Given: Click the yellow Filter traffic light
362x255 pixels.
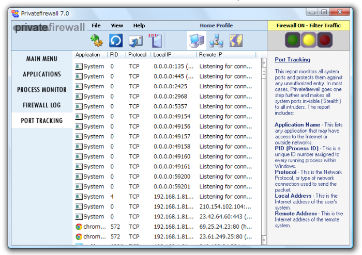Looking at the screenshot, I should pos(309,40).
